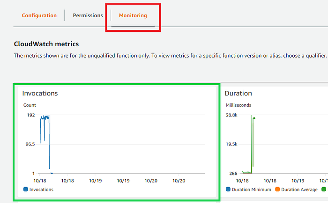Click the green legend swatch after Duration Average
This screenshot has width=328, height=203.
(324, 189)
